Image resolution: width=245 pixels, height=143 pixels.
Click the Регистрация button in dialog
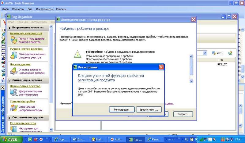pos(122,109)
